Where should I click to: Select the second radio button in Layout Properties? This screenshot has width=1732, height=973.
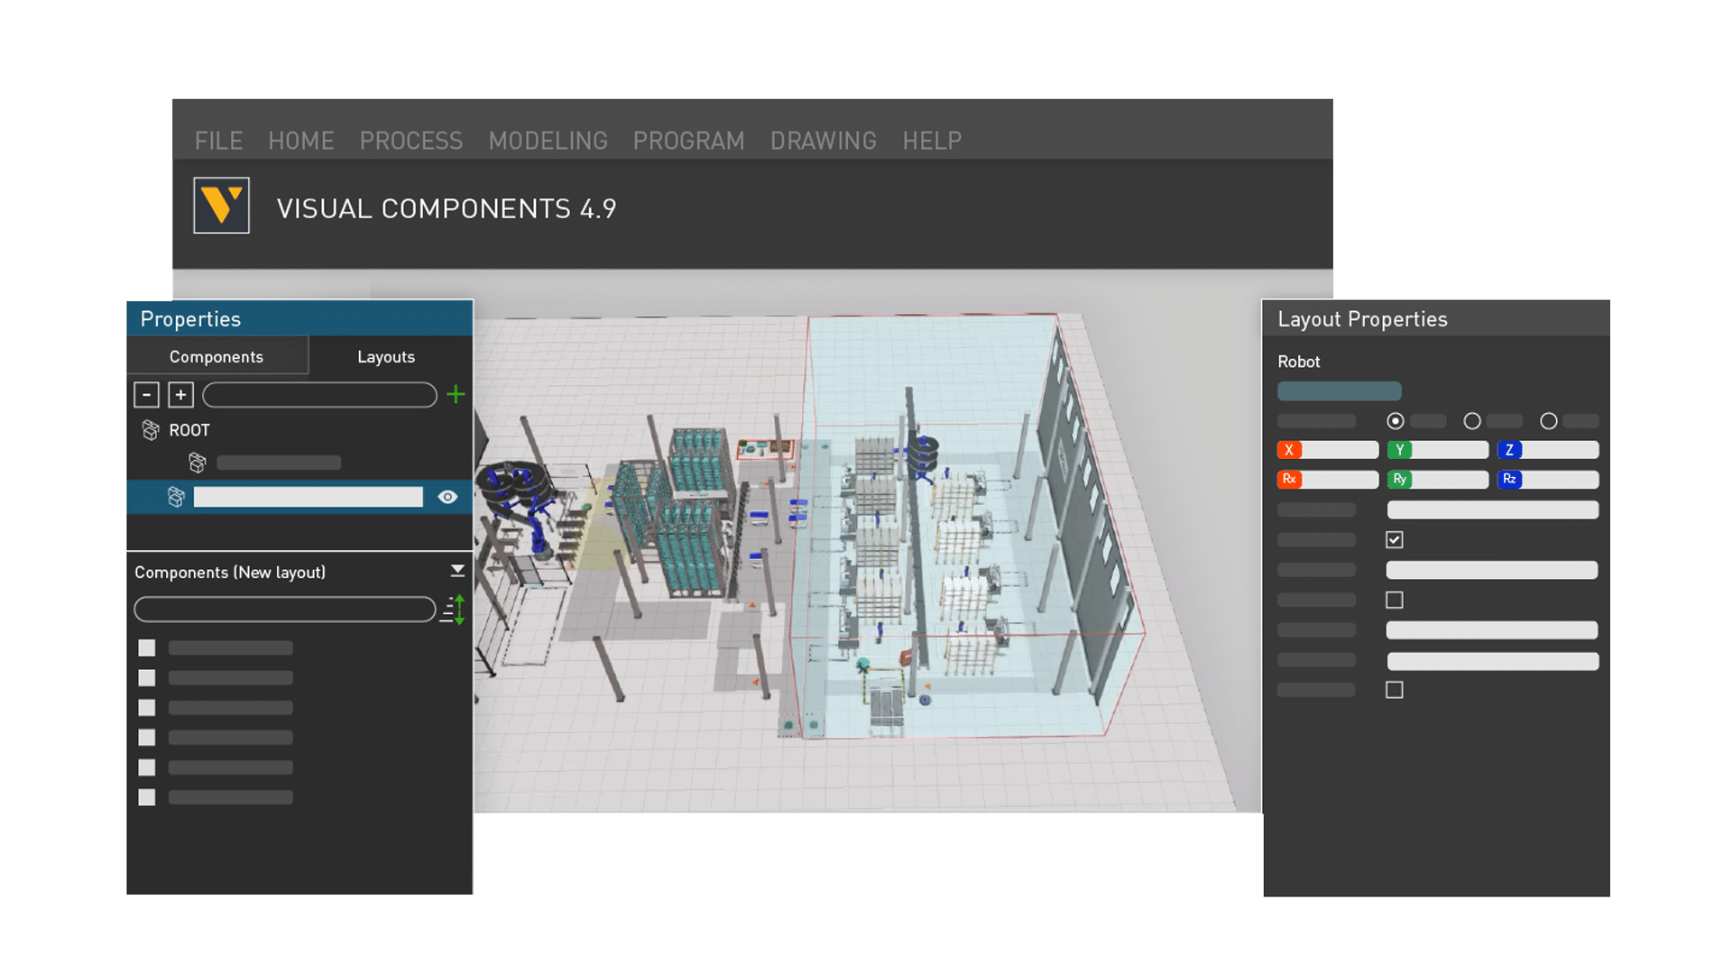[1471, 421]
